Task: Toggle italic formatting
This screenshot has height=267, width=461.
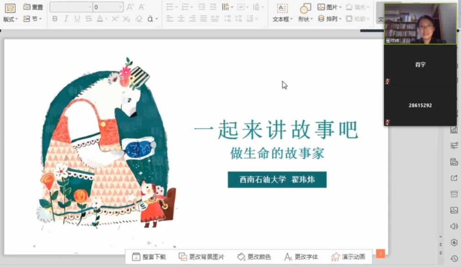Action: pos(66,18)
